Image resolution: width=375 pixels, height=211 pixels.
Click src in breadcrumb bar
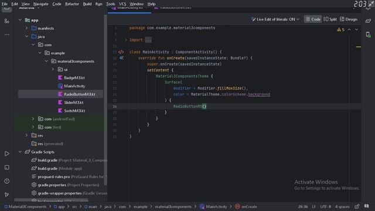point(74,207)
